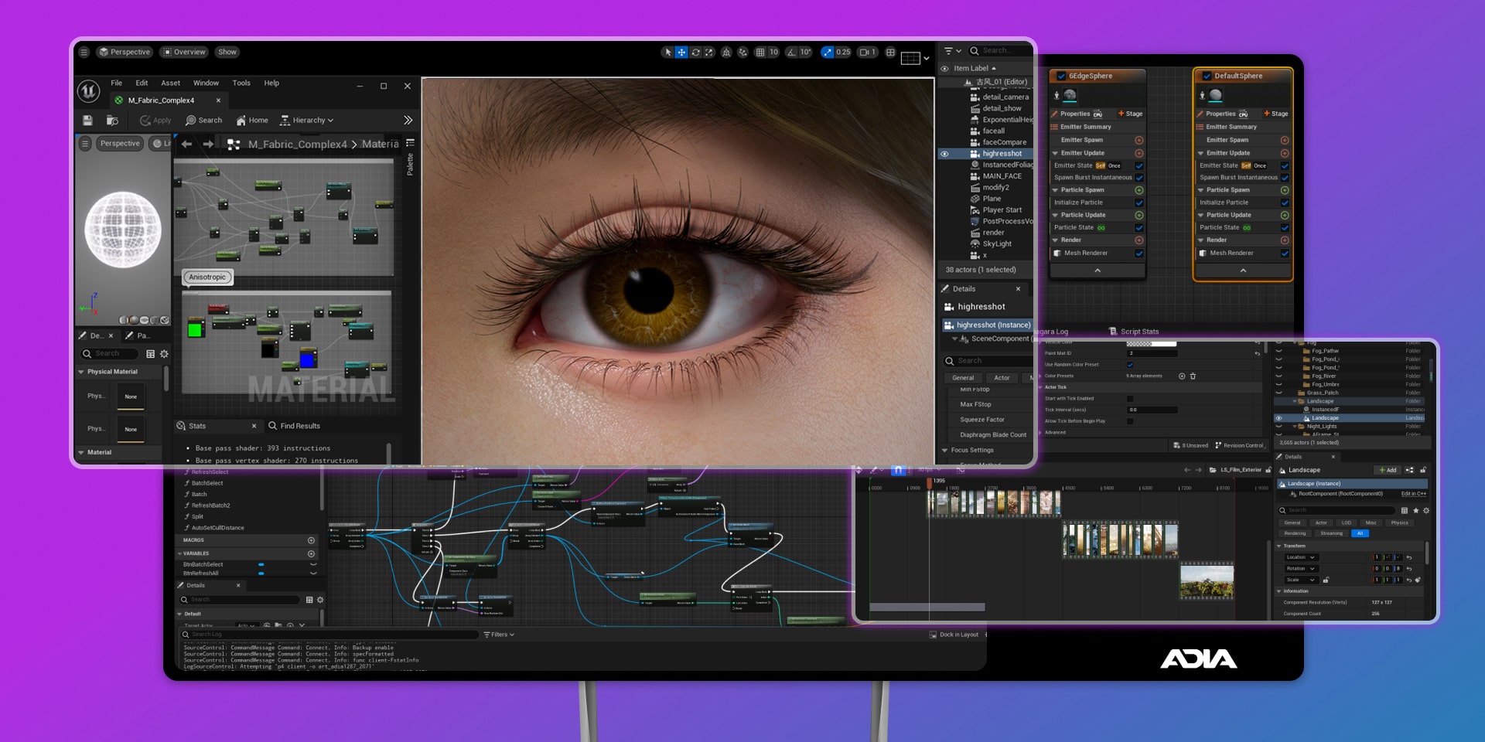1485x742 pixels.
Task: Open the Tools menu in material editor
Action: (241, 83)
